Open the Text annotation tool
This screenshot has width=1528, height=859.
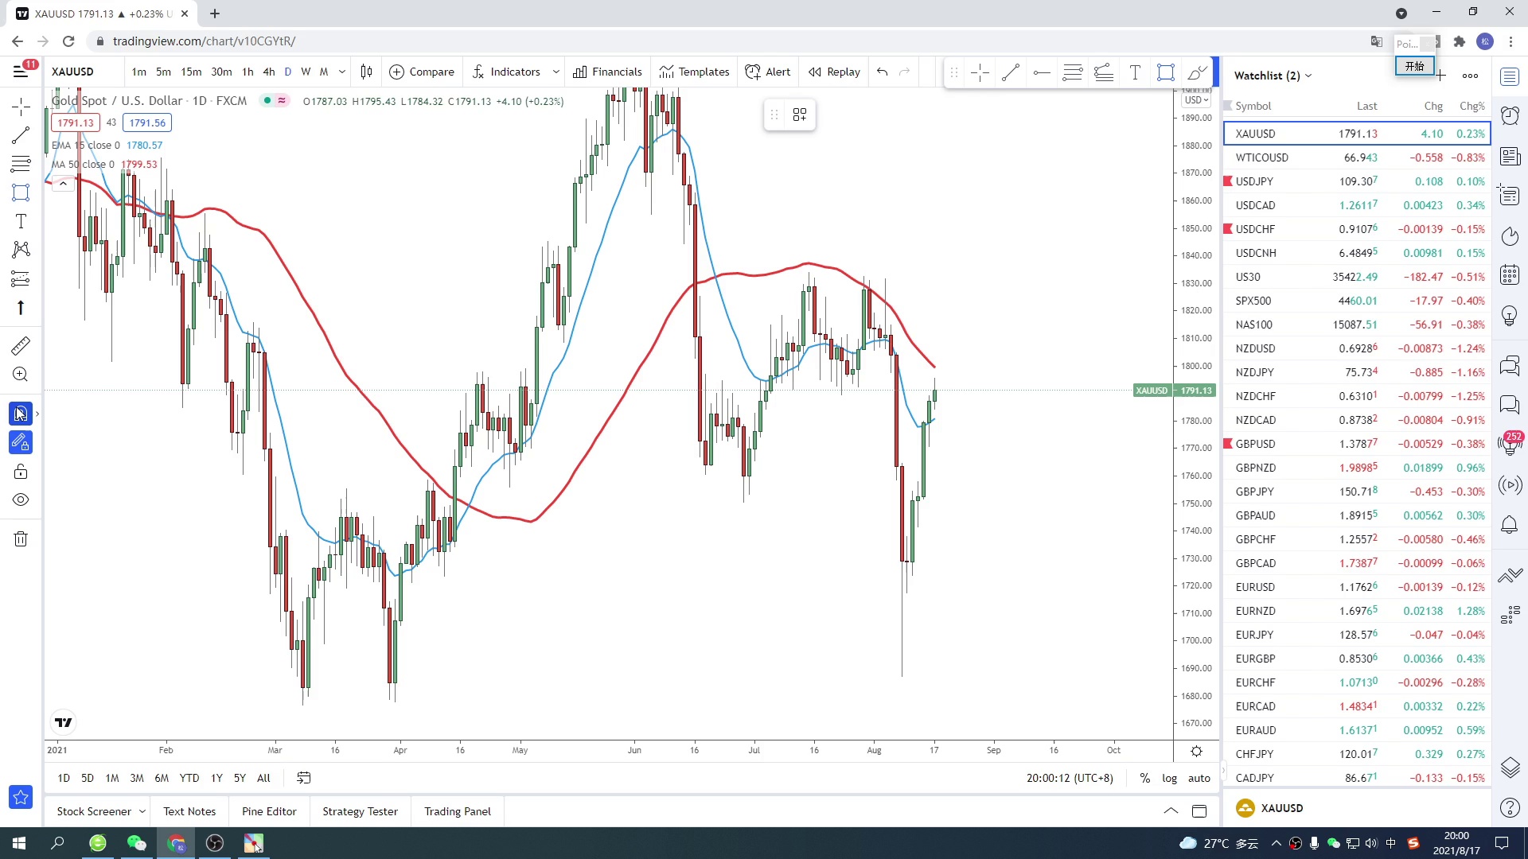click(21, 221)
